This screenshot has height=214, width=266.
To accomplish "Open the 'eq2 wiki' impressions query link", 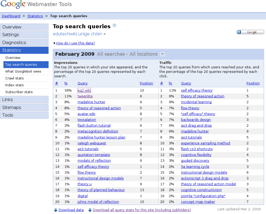I will click(84, 90).
